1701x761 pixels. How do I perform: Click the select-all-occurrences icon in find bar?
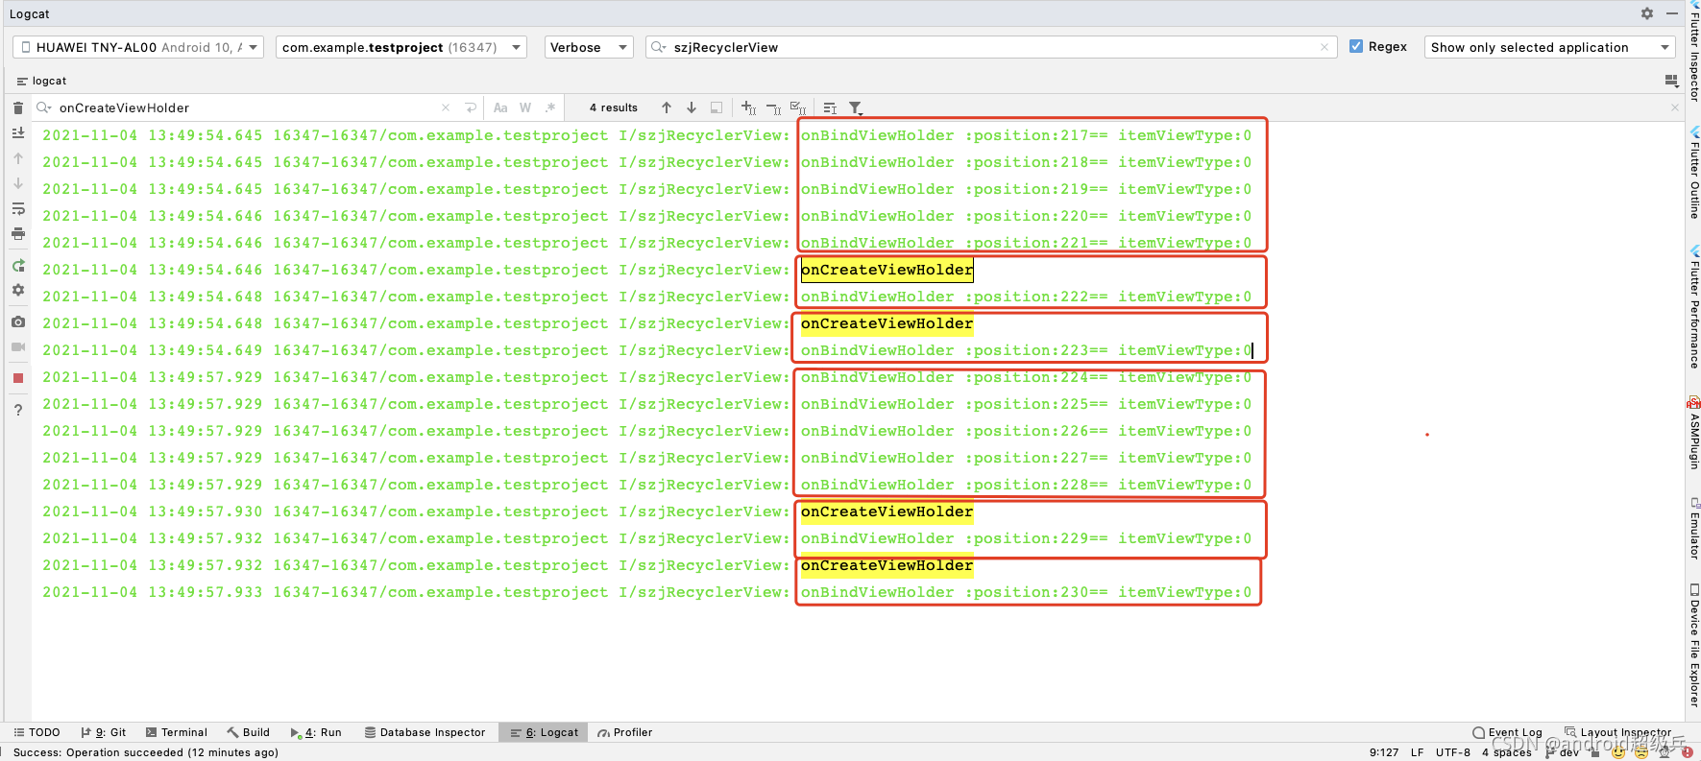tap(717, 107)
